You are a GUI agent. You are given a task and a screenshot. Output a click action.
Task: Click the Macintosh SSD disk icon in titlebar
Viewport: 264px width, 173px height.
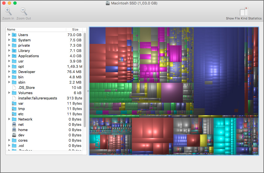click(x=108, y=3)
